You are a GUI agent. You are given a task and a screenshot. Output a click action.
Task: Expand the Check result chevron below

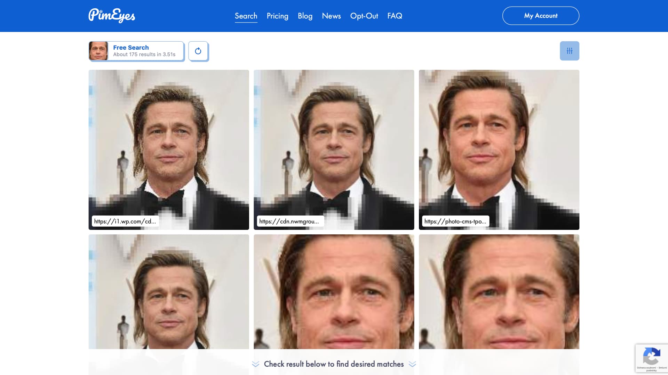(x=412, y=364)
